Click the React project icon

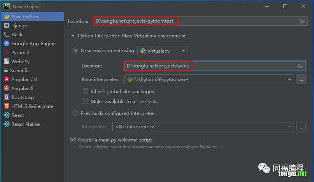[x=7, y=115]
